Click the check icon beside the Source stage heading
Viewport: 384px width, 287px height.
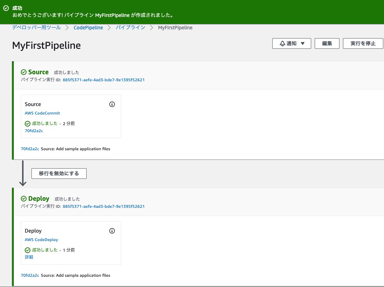[x=23, y=72]
